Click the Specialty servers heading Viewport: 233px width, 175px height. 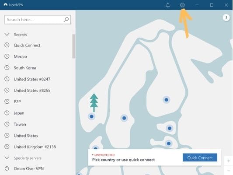28,158
